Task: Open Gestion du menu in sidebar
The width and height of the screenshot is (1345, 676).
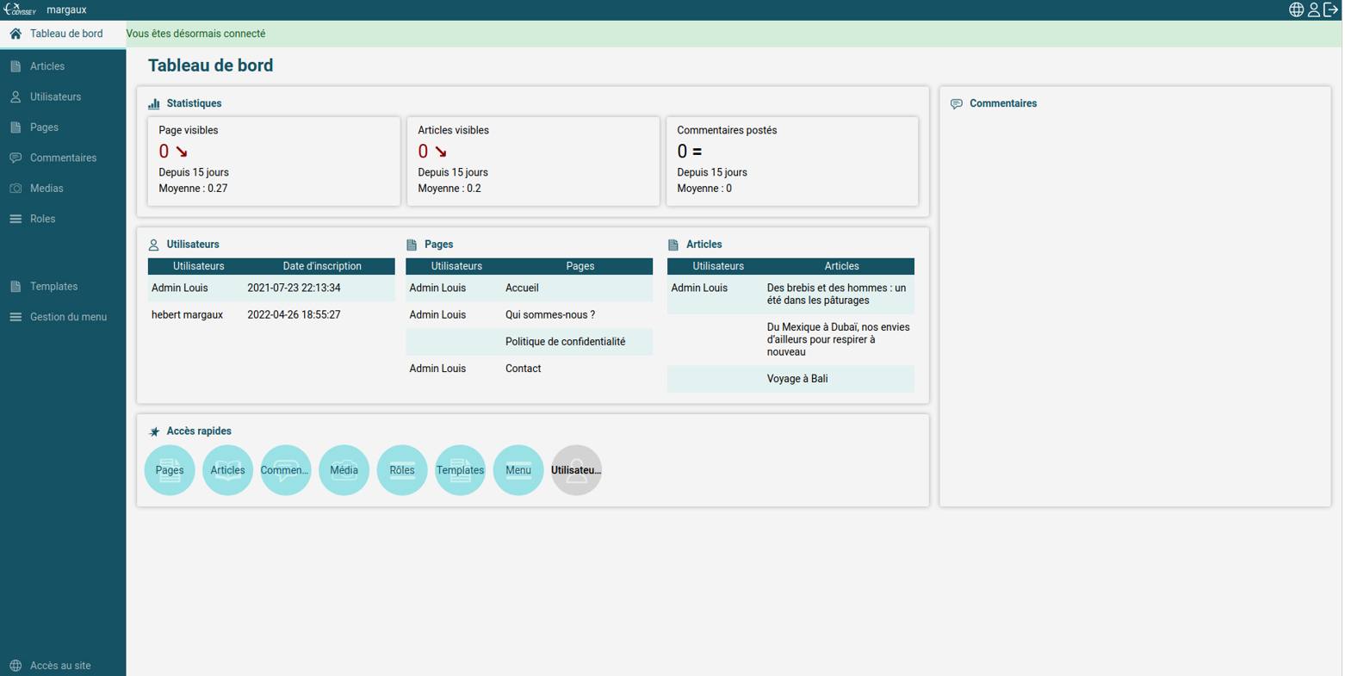Action: tap(68, 317)
